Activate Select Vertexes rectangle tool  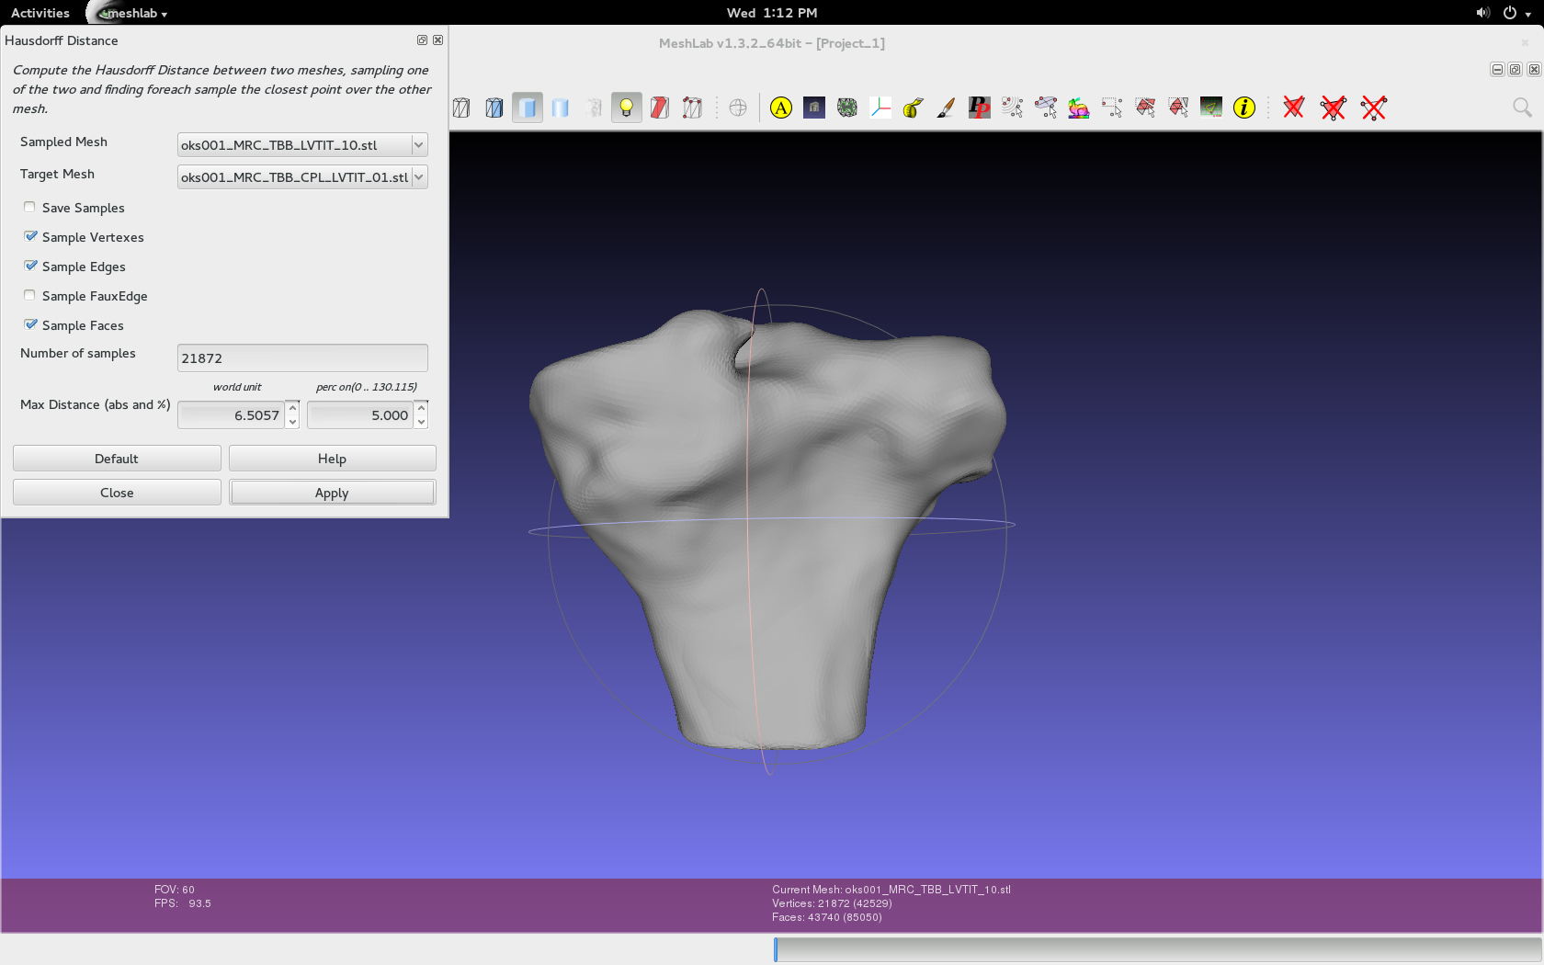1112,108
